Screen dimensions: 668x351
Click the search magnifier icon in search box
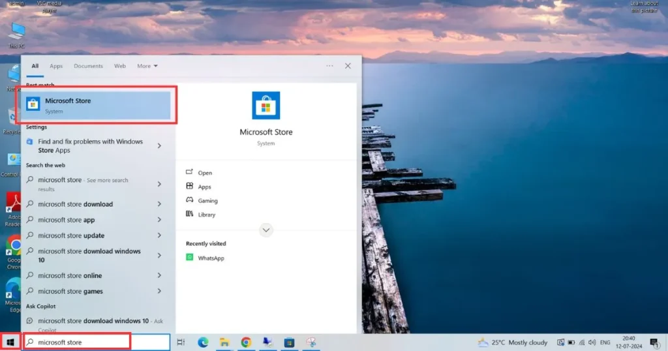[30, 342]
